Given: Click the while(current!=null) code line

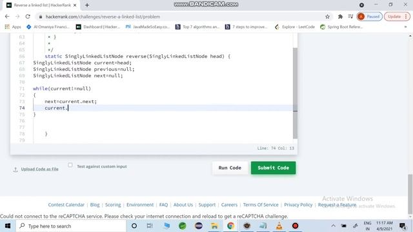Looking at the screenshot, I should [62, 88].
